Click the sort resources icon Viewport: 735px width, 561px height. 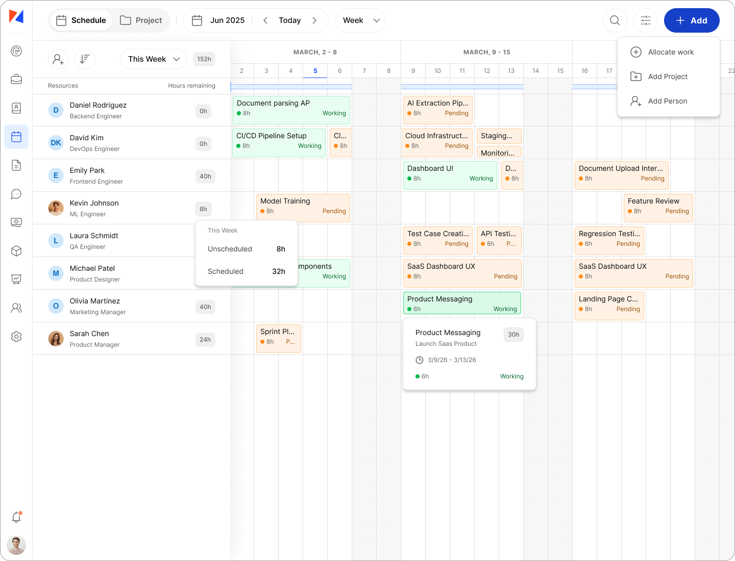[x=85, y=59]
